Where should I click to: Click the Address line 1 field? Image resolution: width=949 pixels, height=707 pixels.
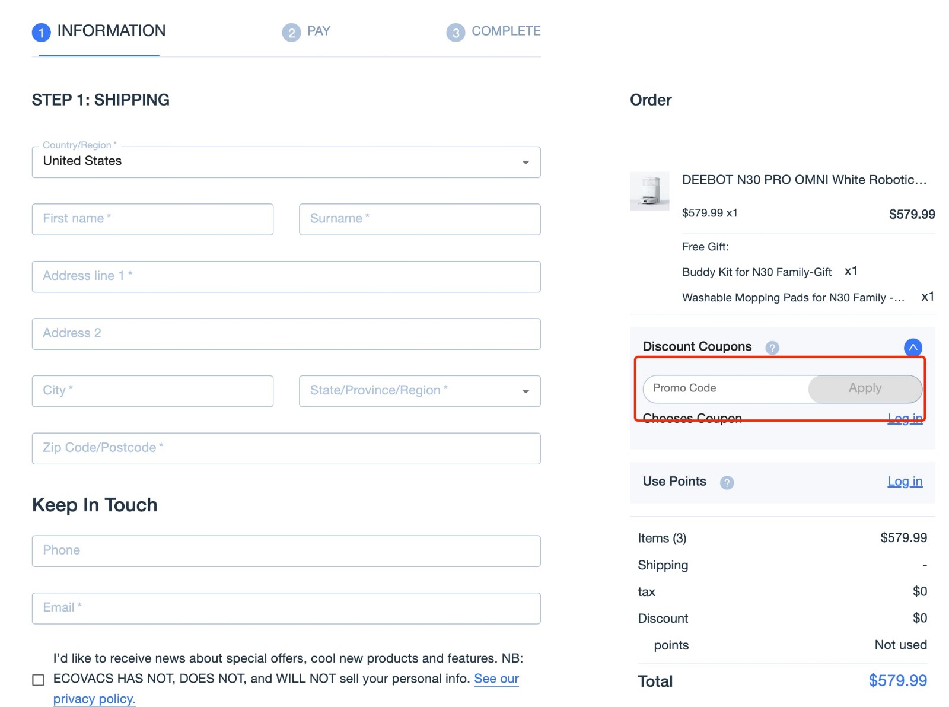286,276
